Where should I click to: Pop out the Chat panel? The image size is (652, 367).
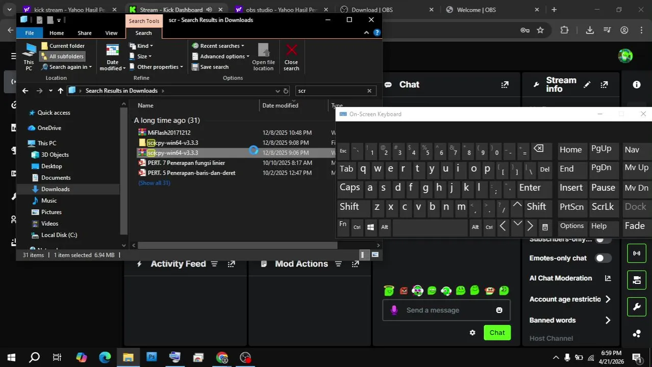point(505,85)
